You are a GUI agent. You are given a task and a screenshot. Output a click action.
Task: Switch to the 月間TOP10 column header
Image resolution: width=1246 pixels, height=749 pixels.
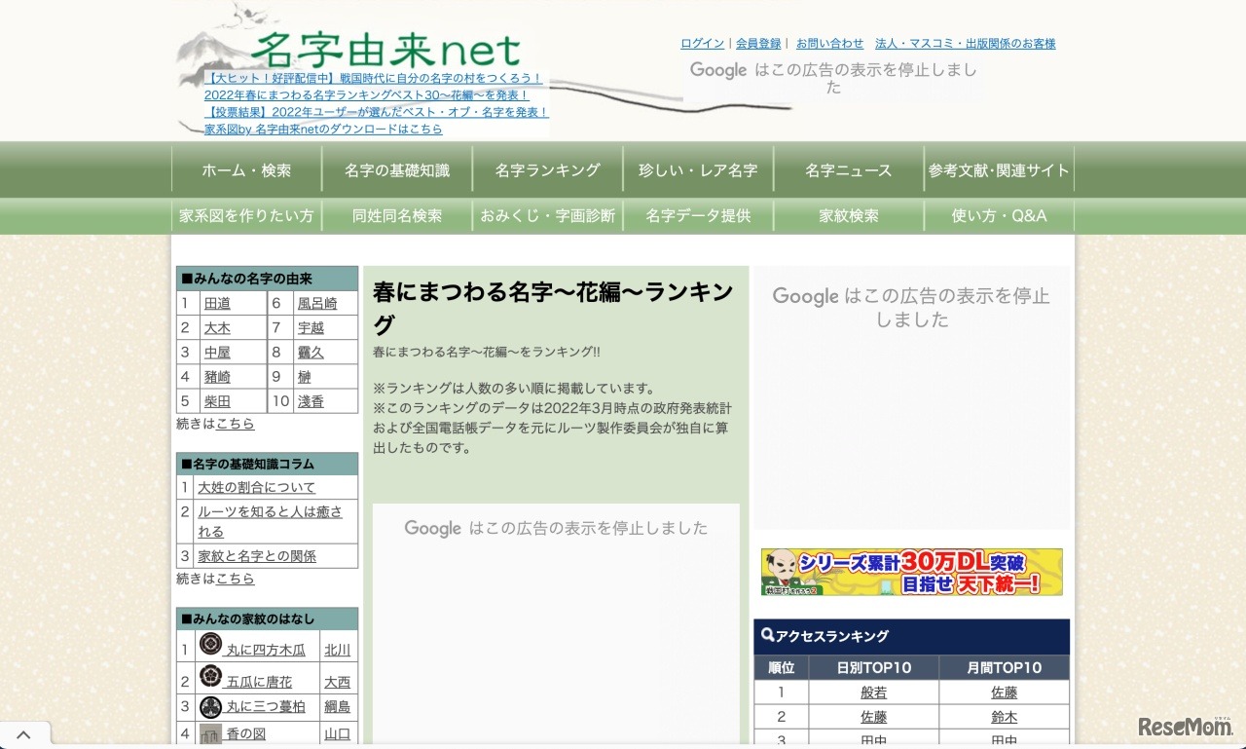[1004, 667]
